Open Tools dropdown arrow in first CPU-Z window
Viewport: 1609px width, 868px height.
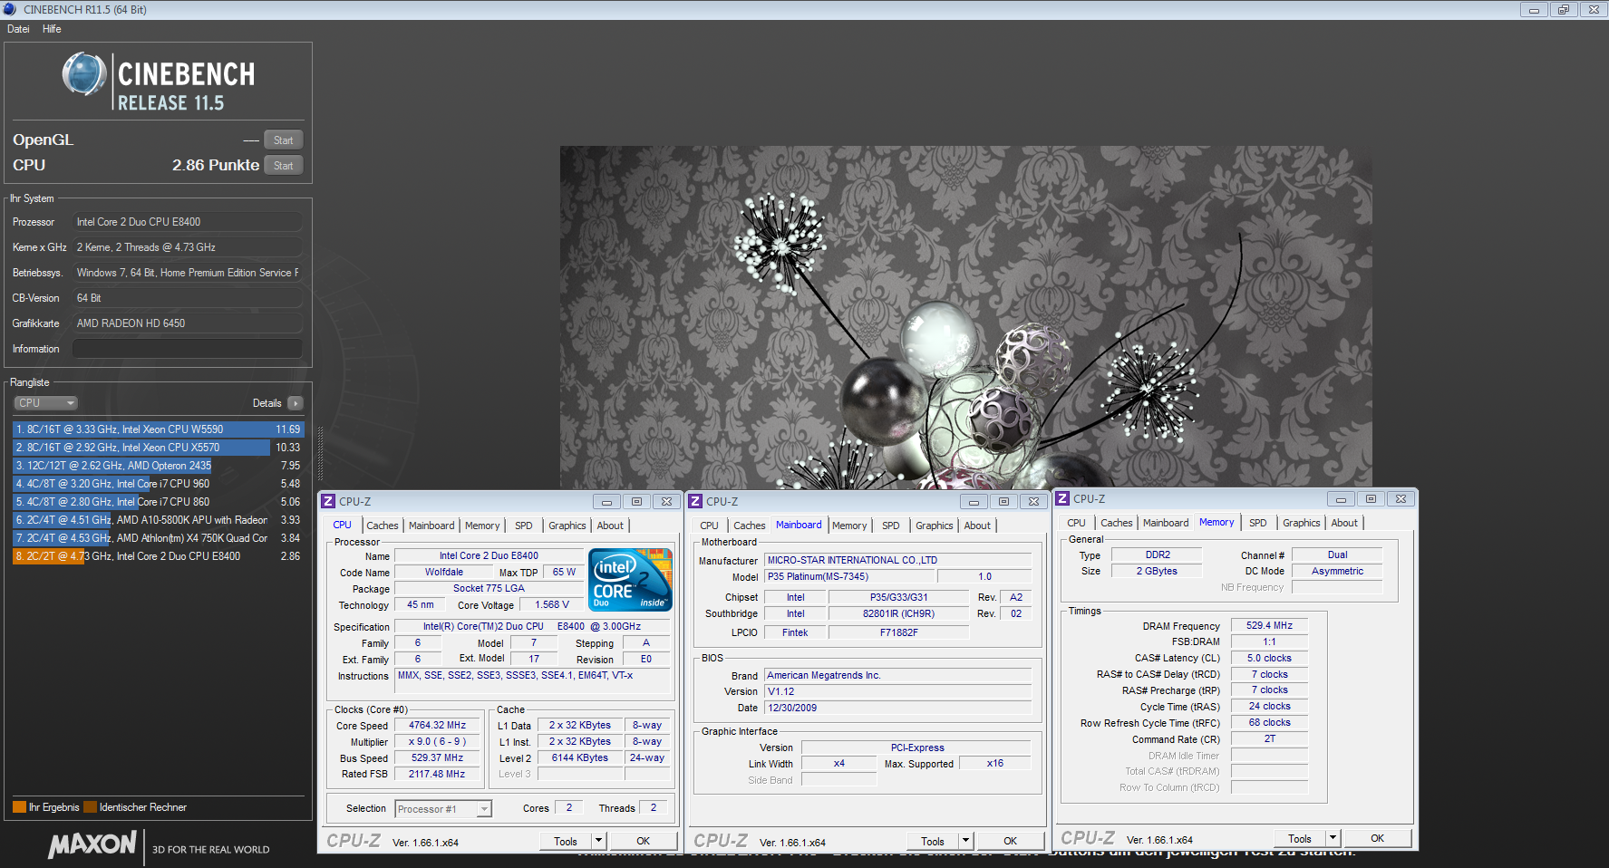[x=598, y=842]
